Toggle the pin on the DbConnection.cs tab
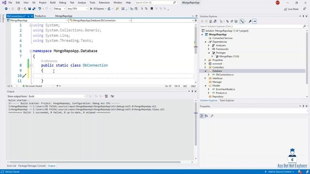Screen dimensions: 310x174 [29, 16]
